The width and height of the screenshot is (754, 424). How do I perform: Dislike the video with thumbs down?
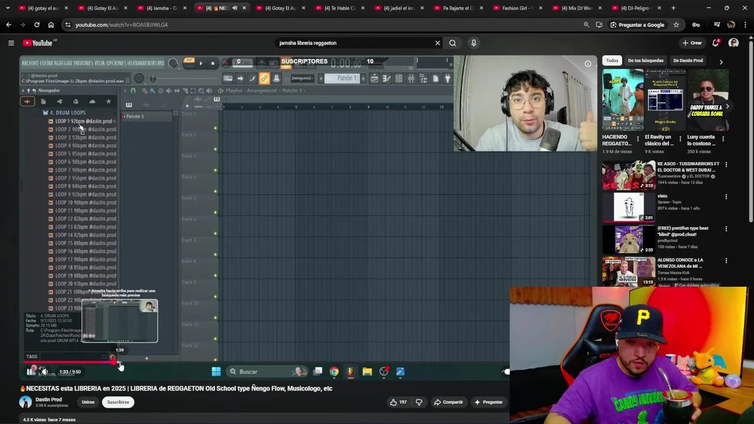coord(419,402)
